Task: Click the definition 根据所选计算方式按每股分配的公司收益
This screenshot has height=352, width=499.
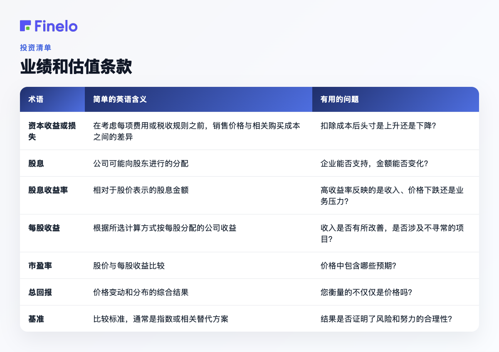Action: tap(165, 228)
